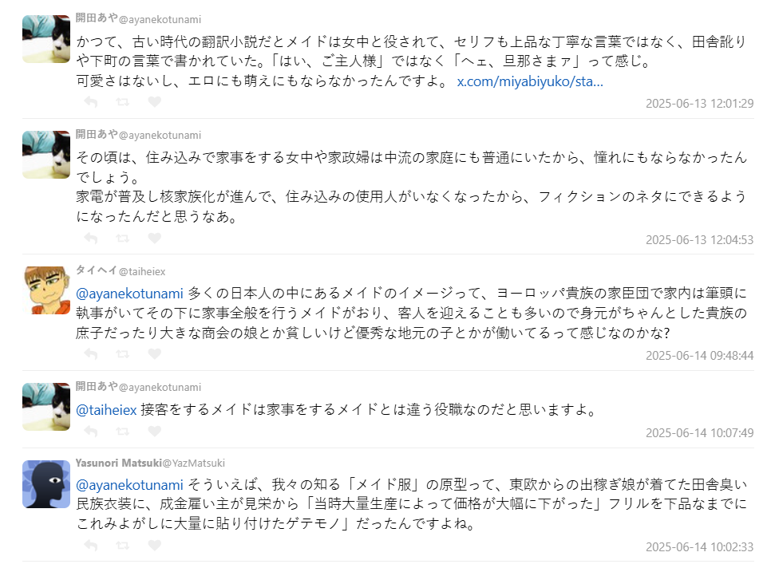
Task: Retweet the @taiheiex reply tweet at 10:07:49
Action: click(x=123, y=431)
